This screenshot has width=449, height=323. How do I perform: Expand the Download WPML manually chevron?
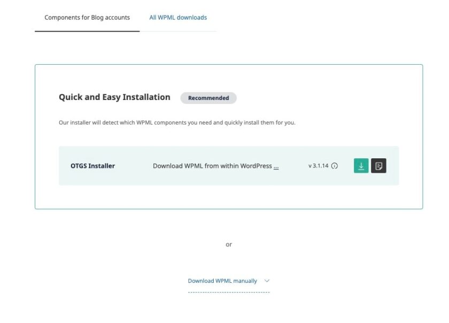[267, 281]
